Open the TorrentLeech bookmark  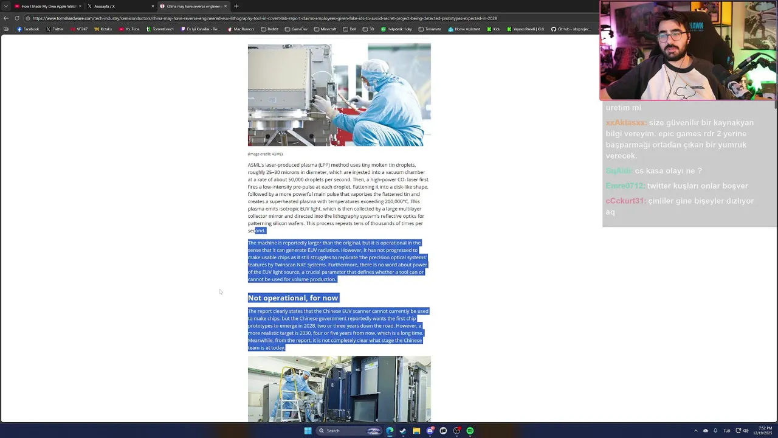pos(160,29)
